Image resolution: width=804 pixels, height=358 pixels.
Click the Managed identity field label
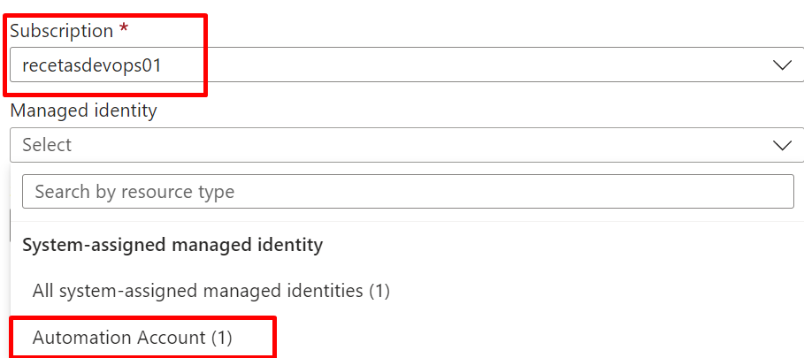[x=83, y=110]
